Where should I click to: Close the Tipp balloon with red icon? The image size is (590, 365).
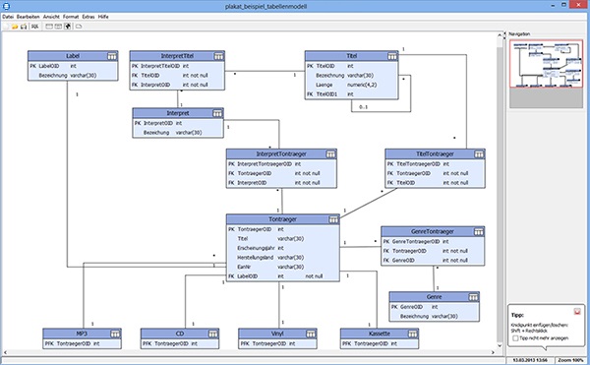tap(577, 312)
